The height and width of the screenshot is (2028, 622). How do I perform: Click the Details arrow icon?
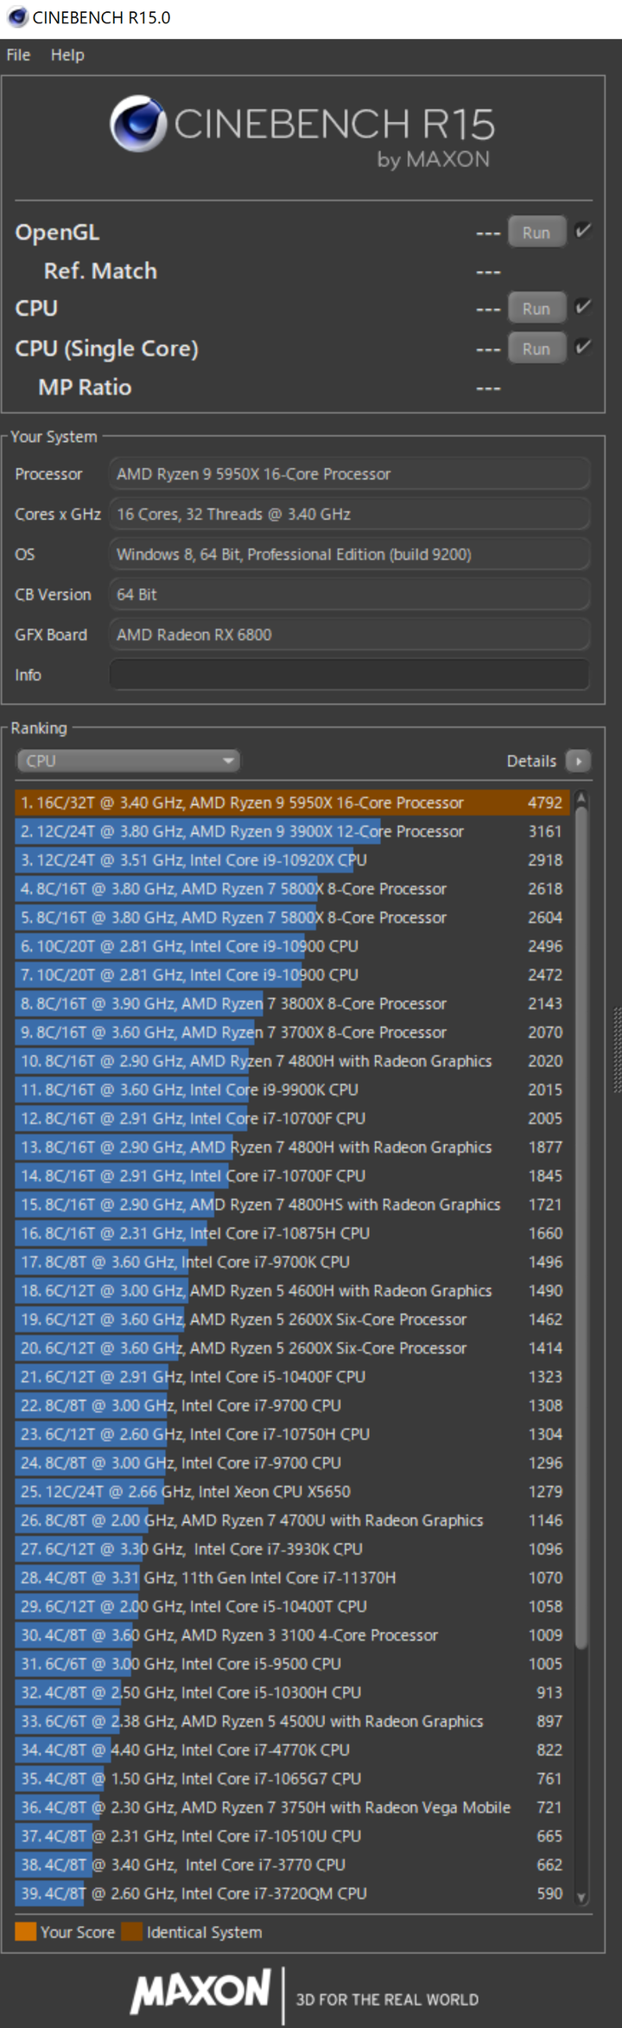click(x=578, y=761)
